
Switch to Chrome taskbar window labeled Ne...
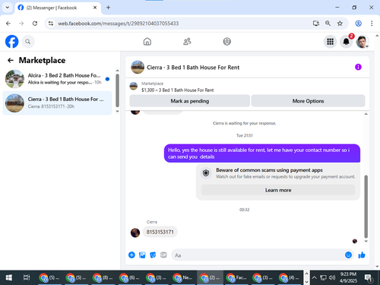tap(183, 277)
